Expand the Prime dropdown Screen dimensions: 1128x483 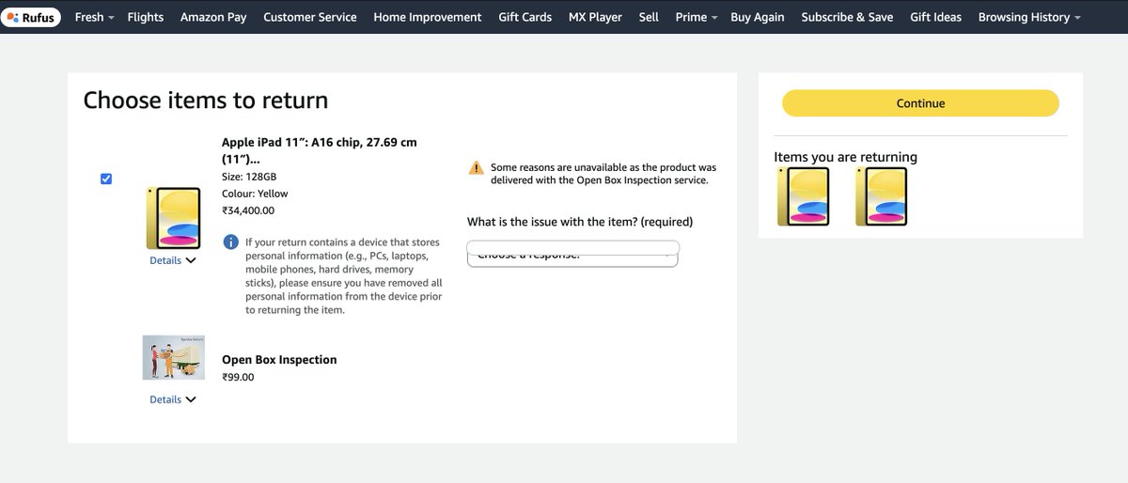coord(697,17)
